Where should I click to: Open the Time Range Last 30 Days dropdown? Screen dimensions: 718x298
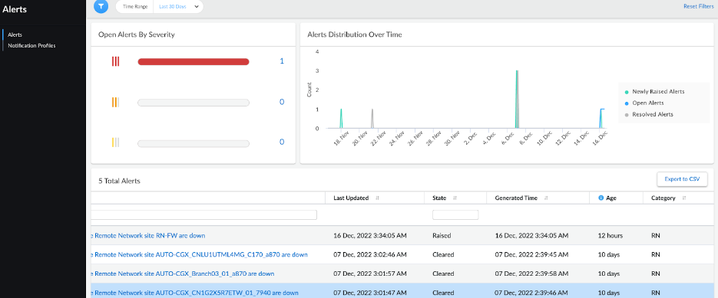click(179, 7)
